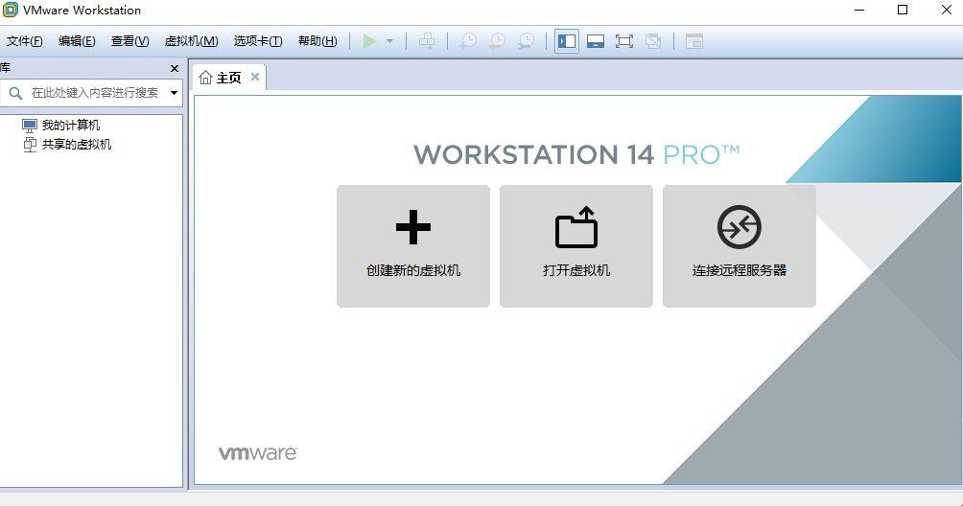Minimize the VMware Workstation window

859,10
